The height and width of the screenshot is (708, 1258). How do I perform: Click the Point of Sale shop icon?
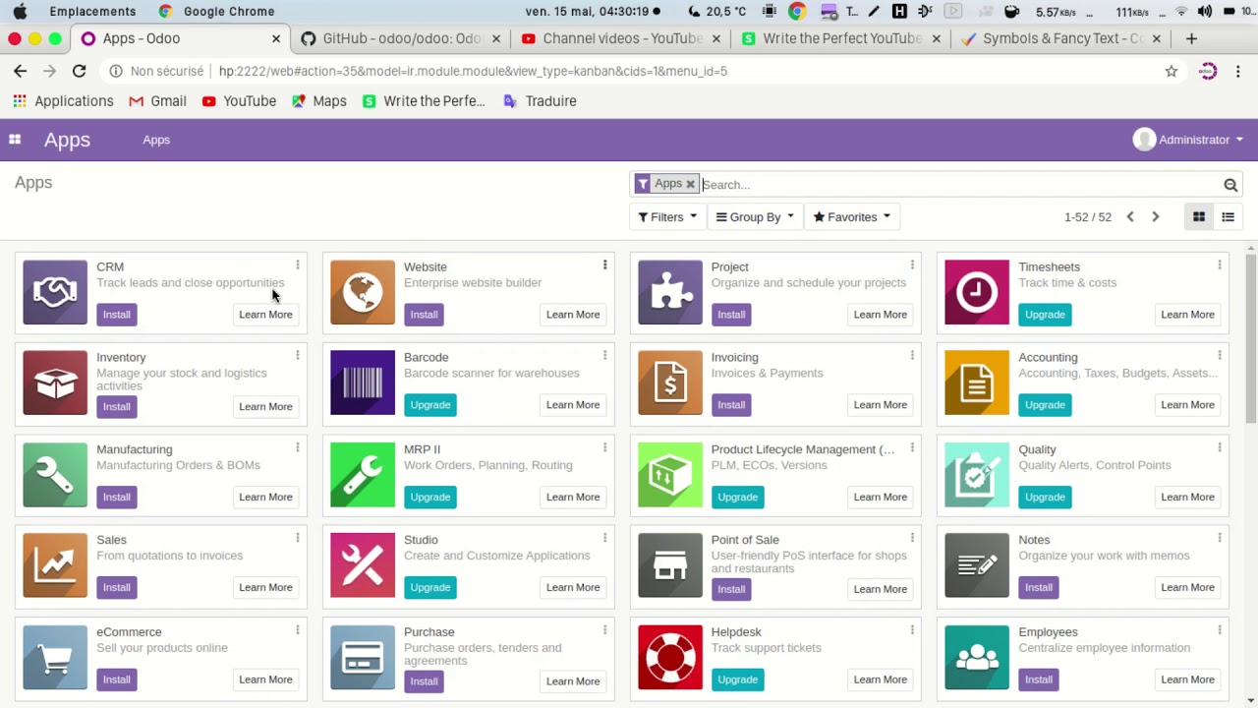(x=670, y=565)
